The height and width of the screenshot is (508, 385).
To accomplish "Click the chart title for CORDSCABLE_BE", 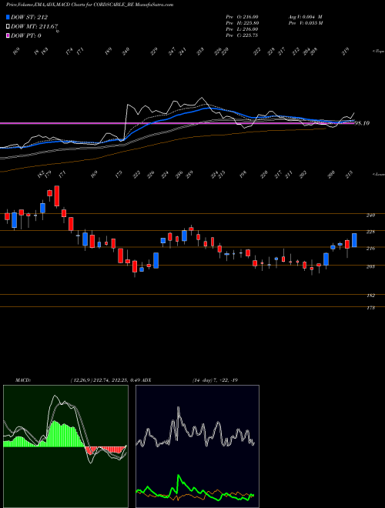I will [x=90, y=5].
